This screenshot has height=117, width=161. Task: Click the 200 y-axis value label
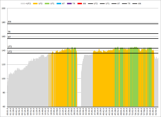(x=4, y=8)
